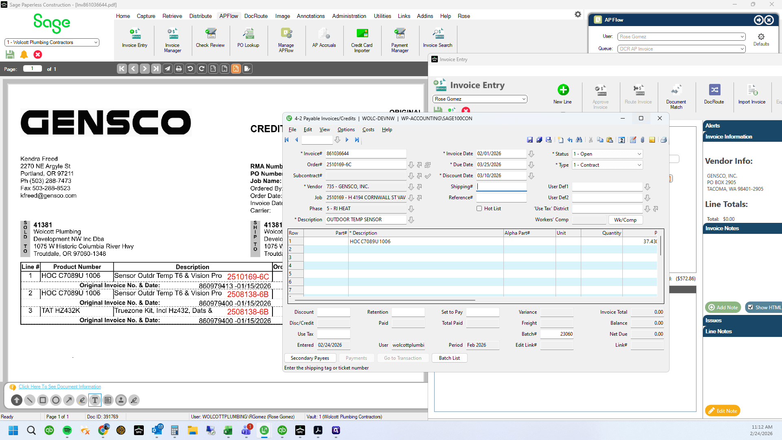The image size is (782, 440).
Task: Rotate the document counter-clockwise
Action: tap(190, 69)
